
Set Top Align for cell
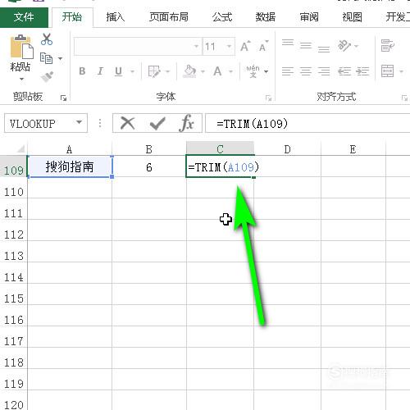click(x=288, y=43)
